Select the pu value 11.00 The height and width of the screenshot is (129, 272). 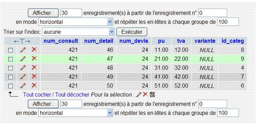[x=161, y=50]
